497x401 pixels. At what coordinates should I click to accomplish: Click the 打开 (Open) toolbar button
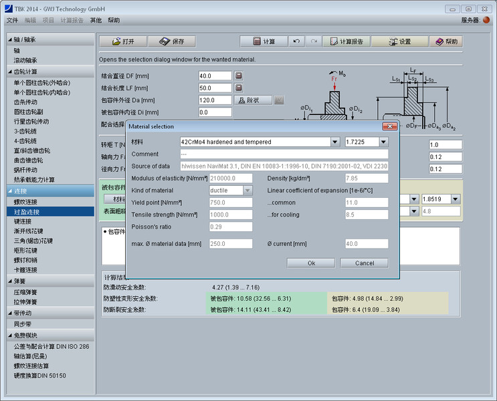tap(123, 41)
